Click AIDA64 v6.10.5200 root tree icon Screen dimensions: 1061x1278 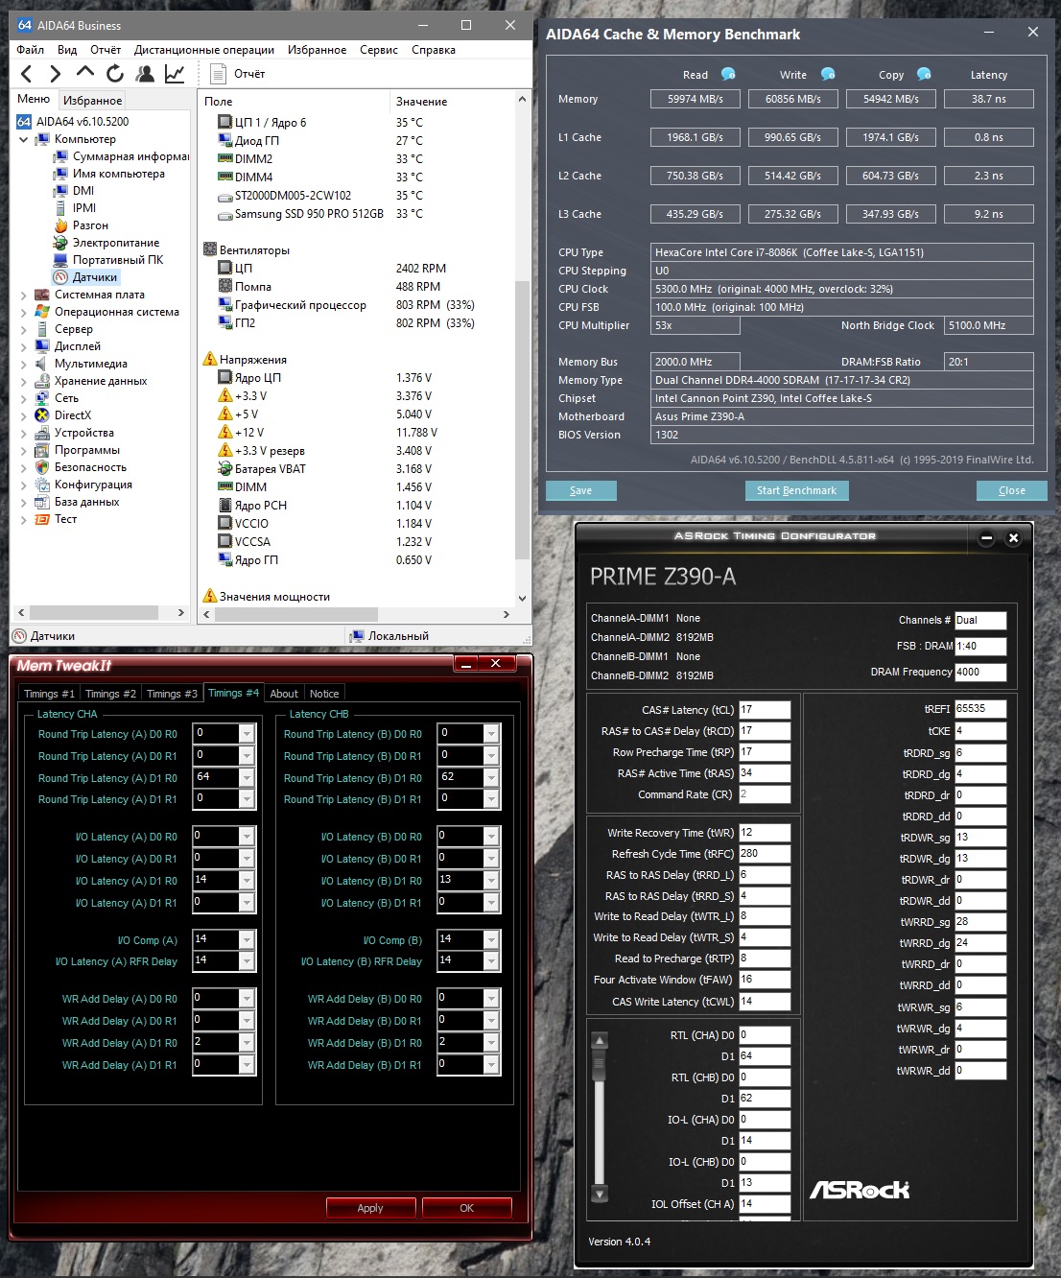coord(24,122)
